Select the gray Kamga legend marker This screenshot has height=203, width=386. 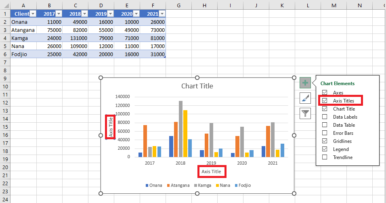(x=196, y=186)
